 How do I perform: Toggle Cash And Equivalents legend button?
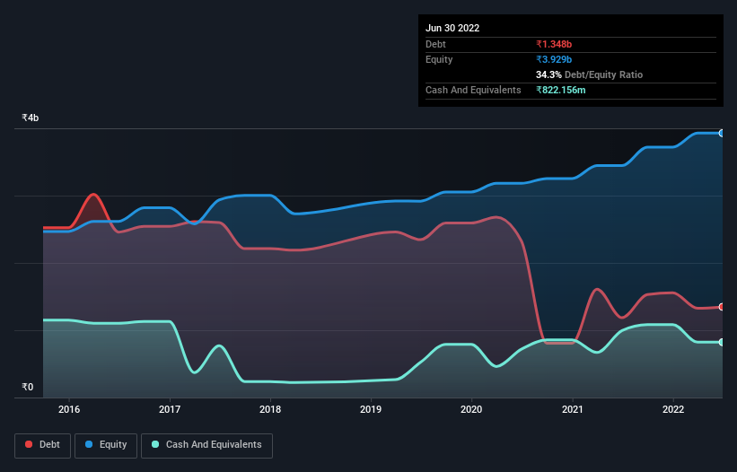(x=206, y=445)
